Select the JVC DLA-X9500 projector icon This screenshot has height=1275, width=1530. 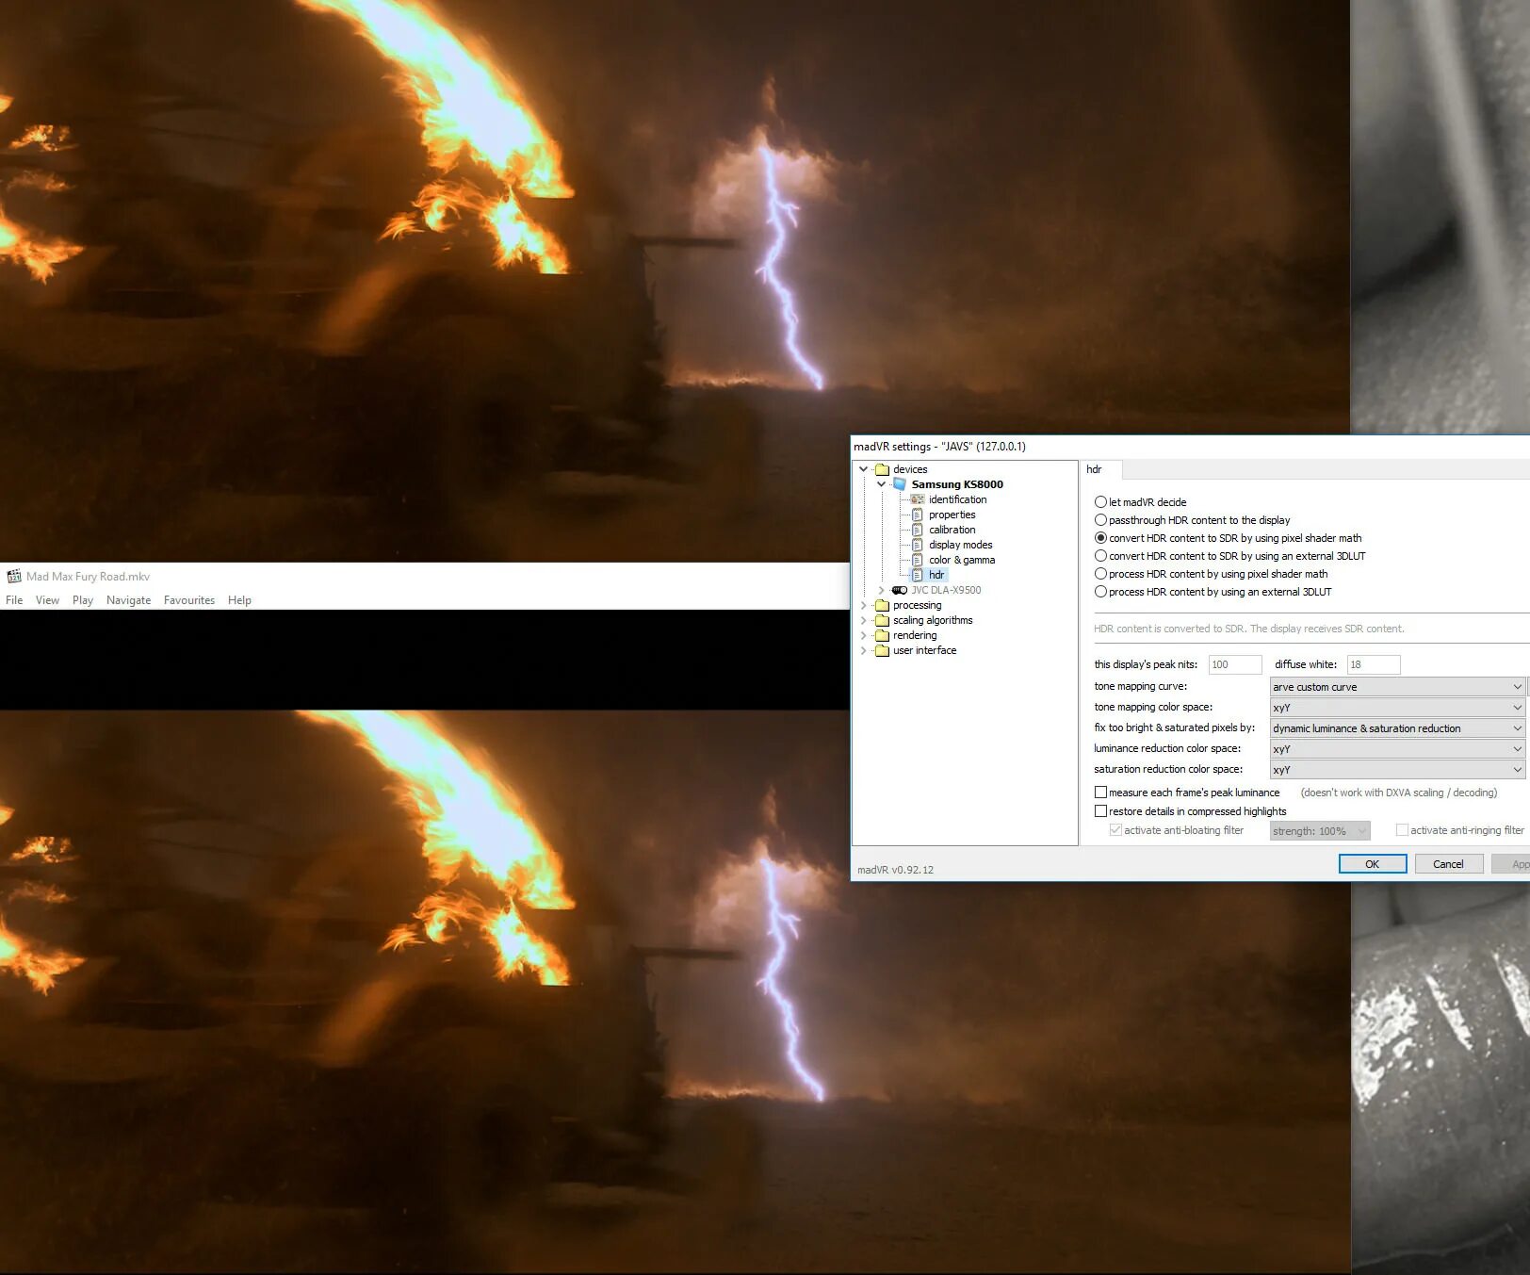click(900, 590)
